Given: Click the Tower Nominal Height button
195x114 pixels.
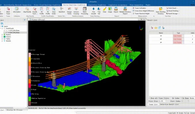Looking at the screenshot, I should point(141,14).
